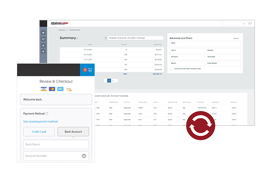
Task: Click the first sidebar home icon
Action: click(43, 33)
